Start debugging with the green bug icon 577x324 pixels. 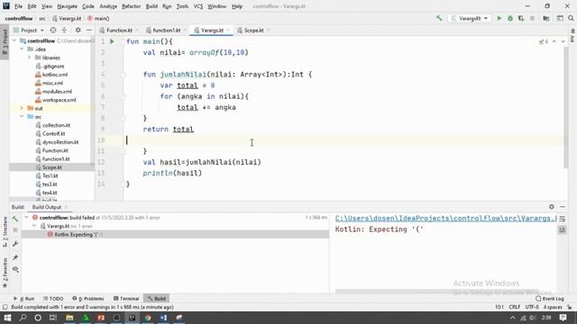[x=510, y=18]
